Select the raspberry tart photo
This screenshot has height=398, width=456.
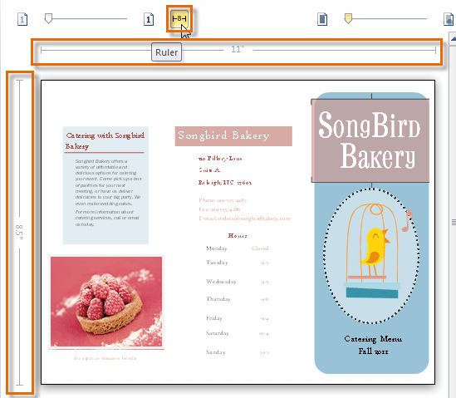pos(106,302)
